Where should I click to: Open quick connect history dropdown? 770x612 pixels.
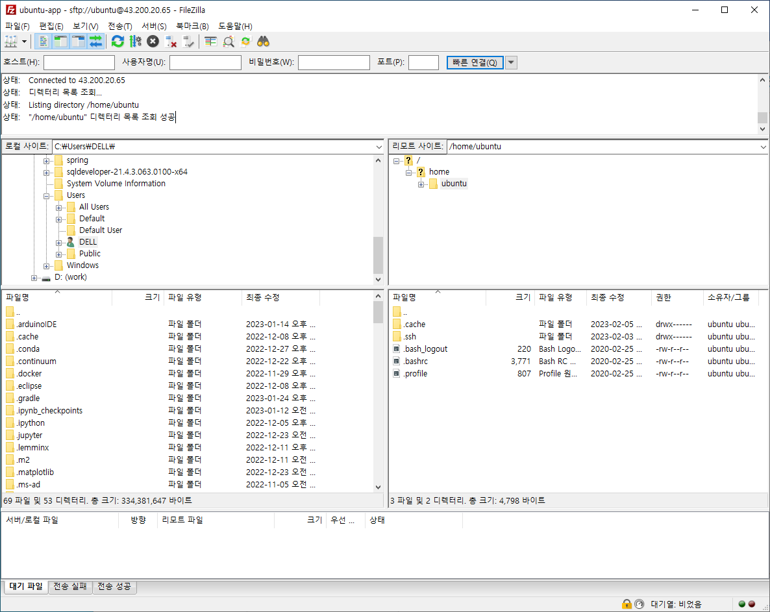click(511, 62)
